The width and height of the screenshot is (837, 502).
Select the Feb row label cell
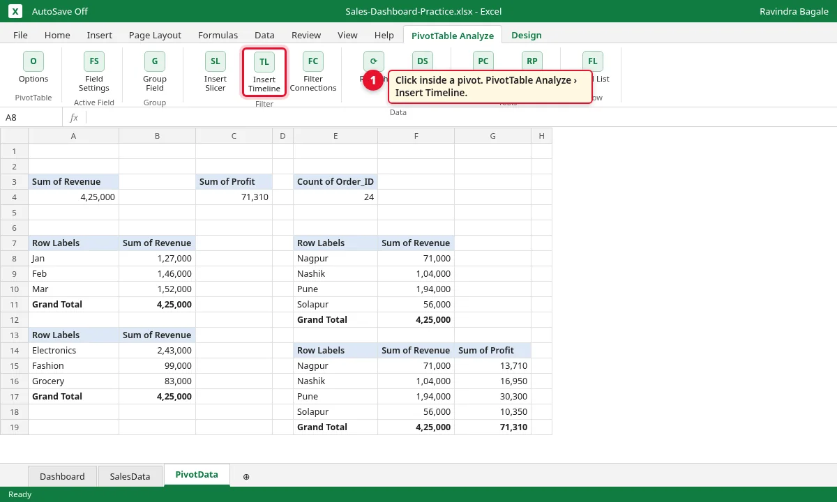(74, 273)
